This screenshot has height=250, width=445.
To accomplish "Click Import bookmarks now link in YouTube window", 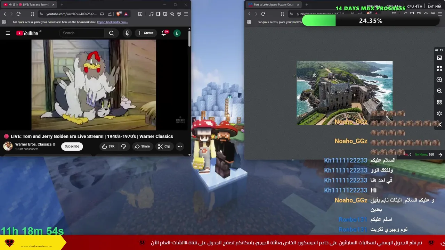I will point(112,22).
